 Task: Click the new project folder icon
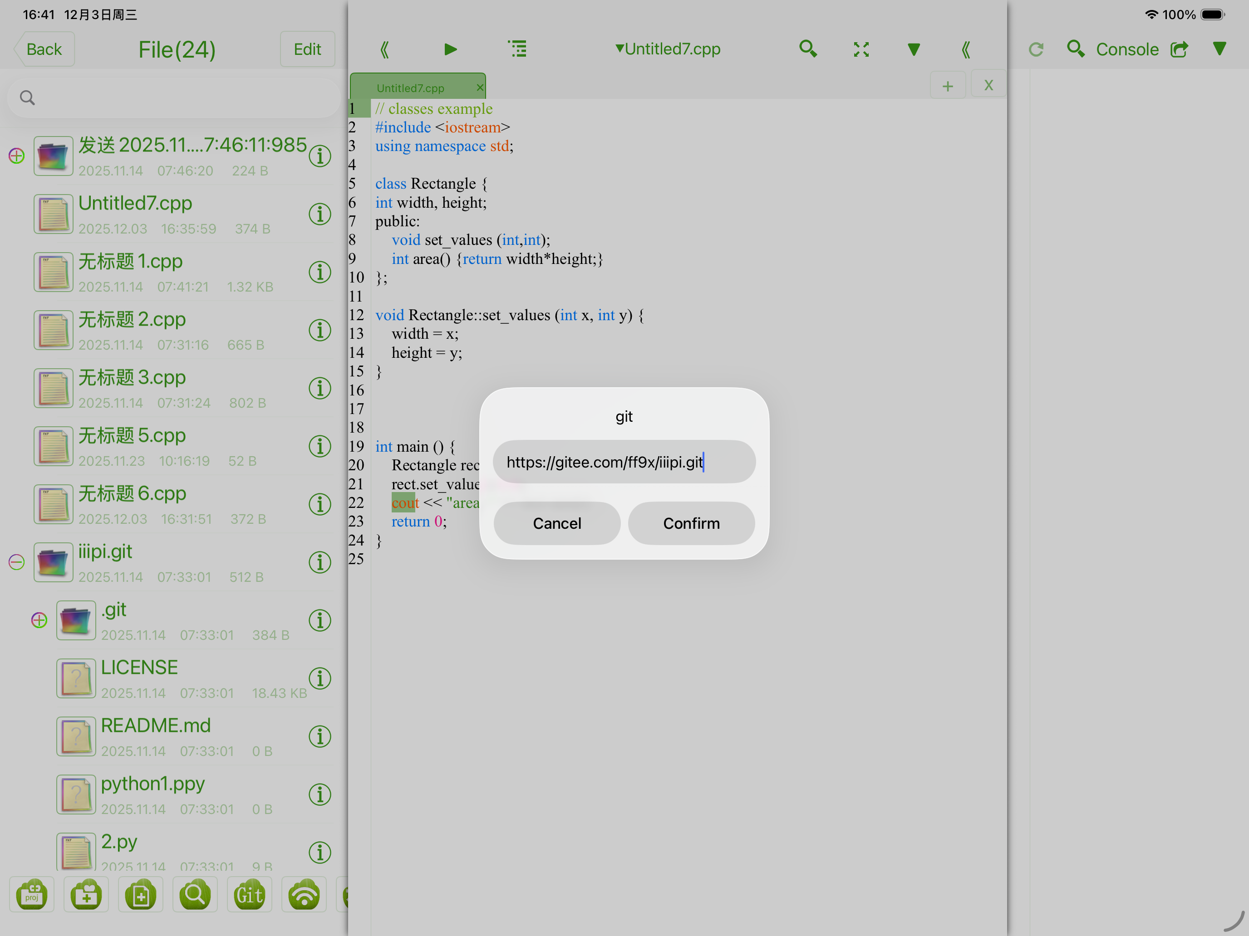32,895
